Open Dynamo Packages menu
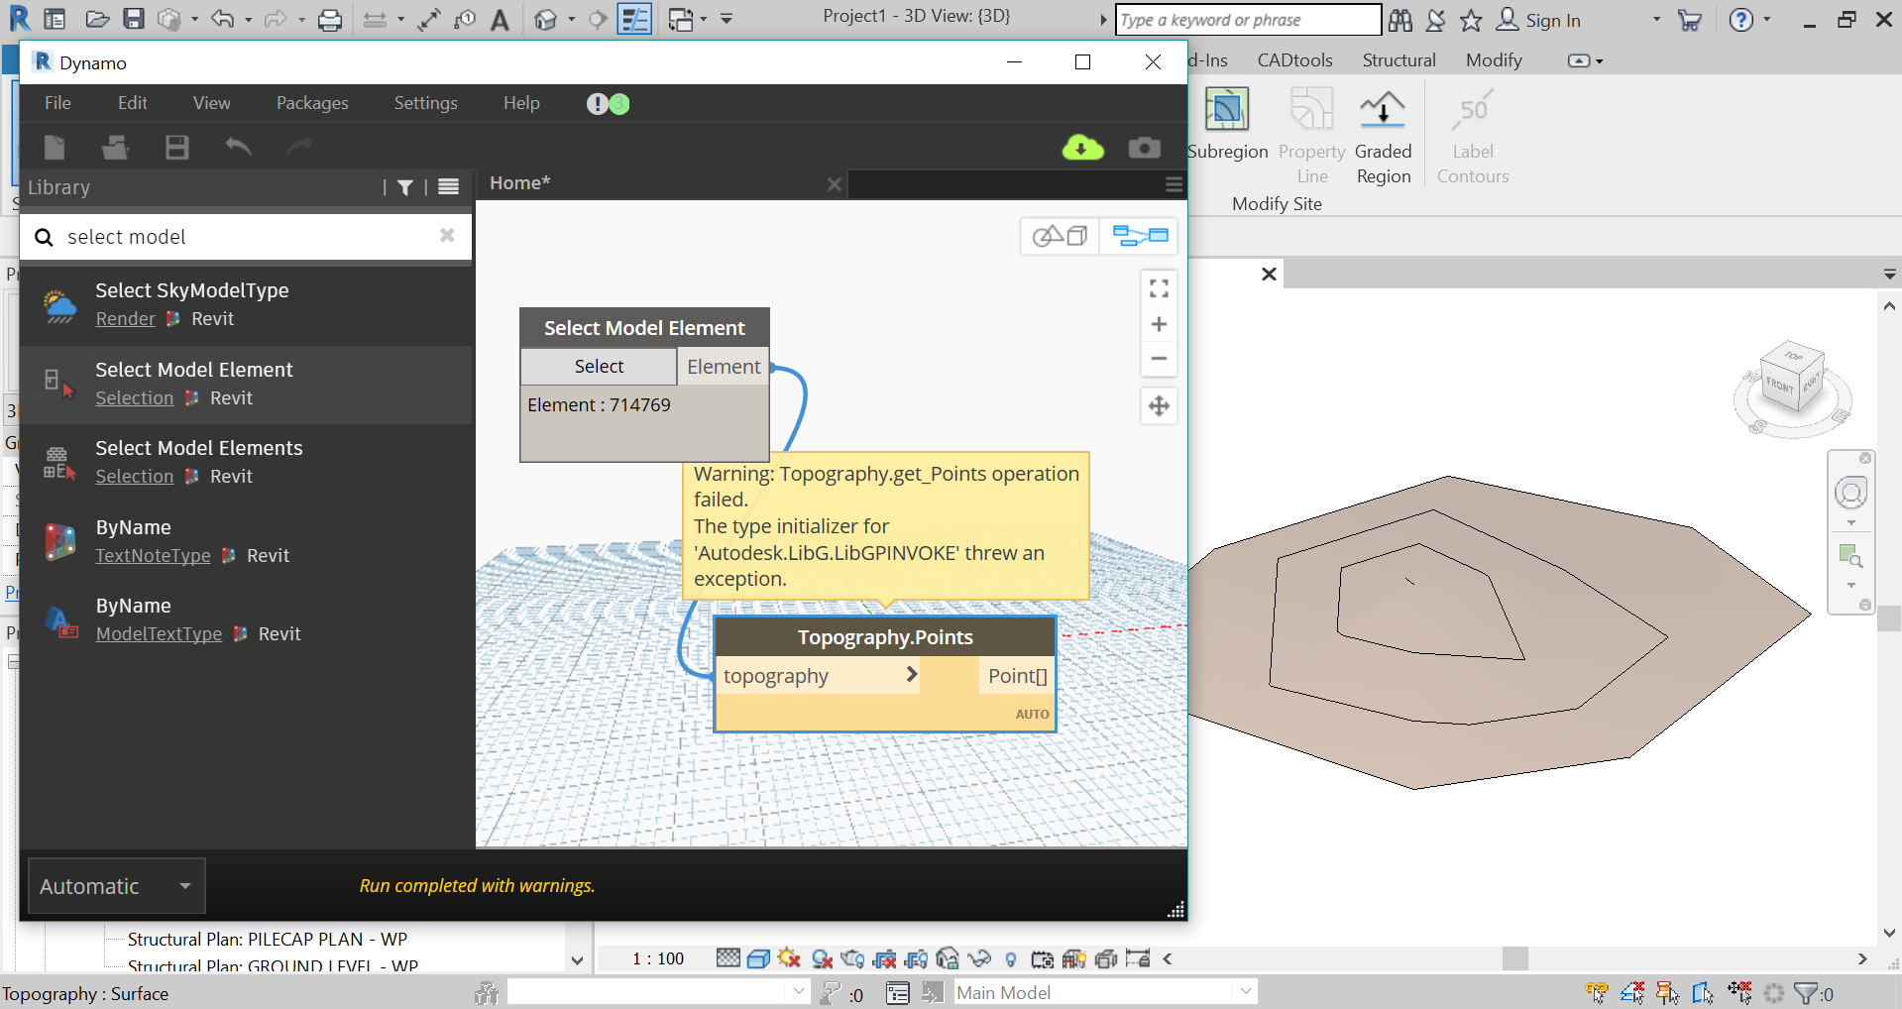Viewport: 1902px width, 1009px height. pos(312,103)
